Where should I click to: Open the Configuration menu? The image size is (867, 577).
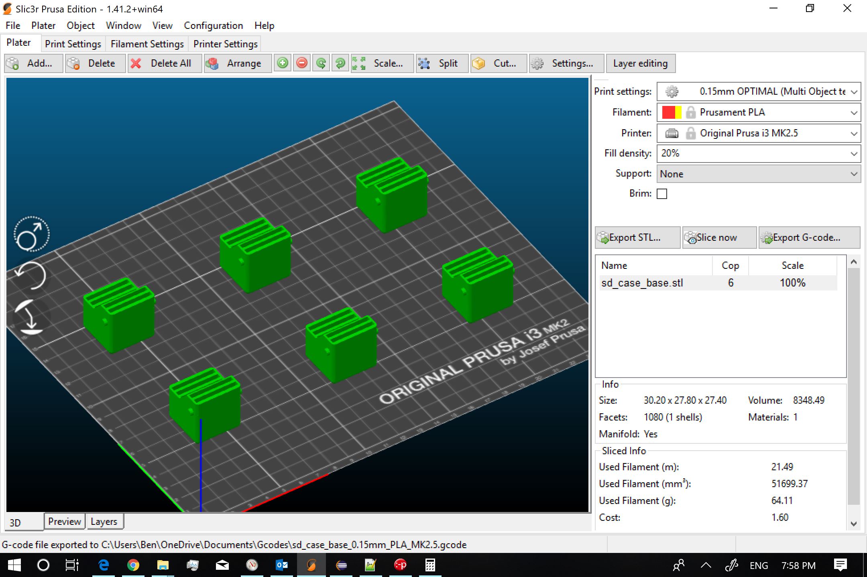coord(213,26)
